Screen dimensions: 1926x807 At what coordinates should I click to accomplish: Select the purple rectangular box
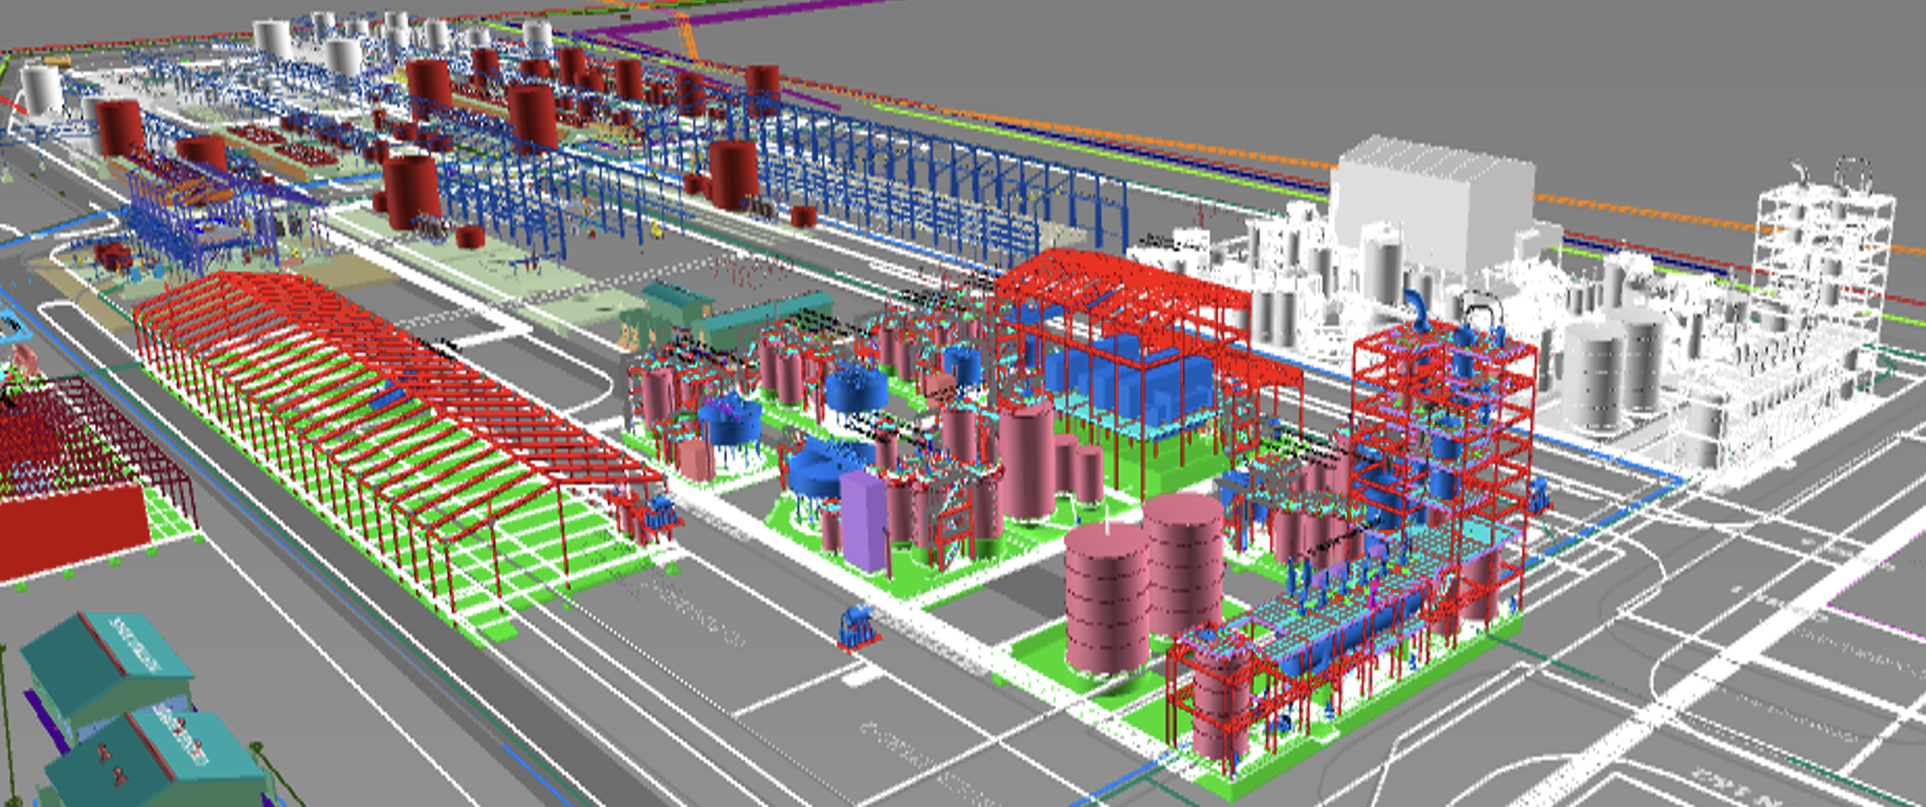click(864, 522)
